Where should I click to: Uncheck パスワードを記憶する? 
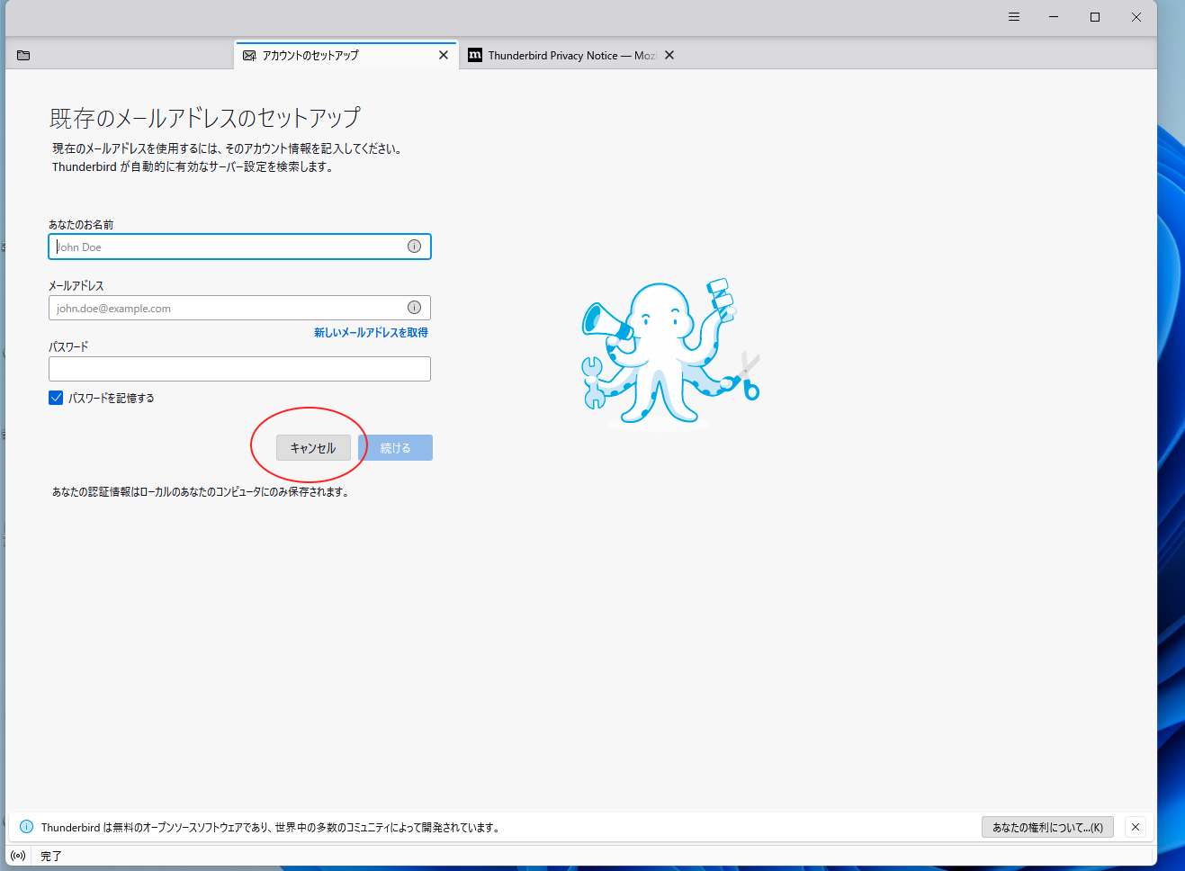[56, 397]
